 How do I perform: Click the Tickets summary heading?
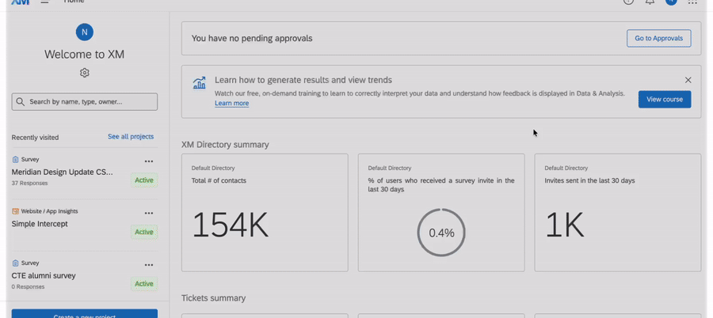click(214, 298)
